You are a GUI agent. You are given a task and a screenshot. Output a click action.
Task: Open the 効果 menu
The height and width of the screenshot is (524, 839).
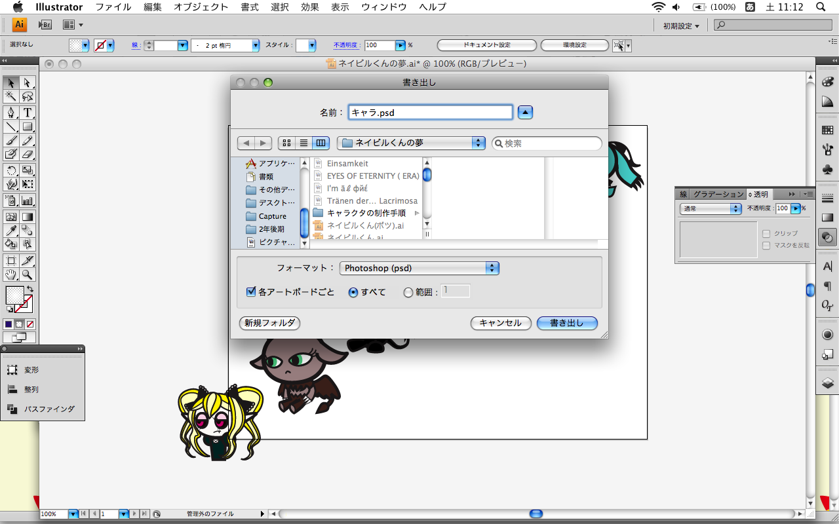pos(310,7)
